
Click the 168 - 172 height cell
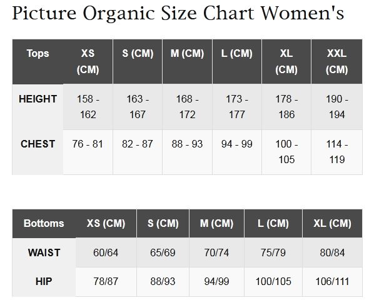[187, 107]
